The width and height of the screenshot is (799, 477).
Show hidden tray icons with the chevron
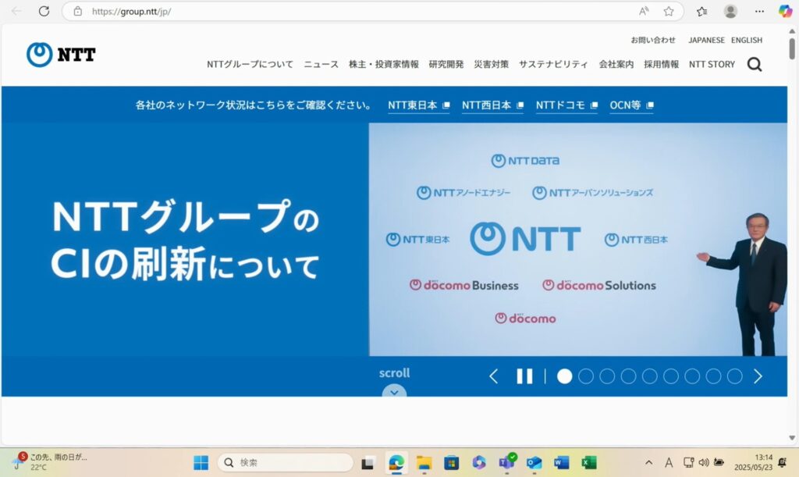648,463
